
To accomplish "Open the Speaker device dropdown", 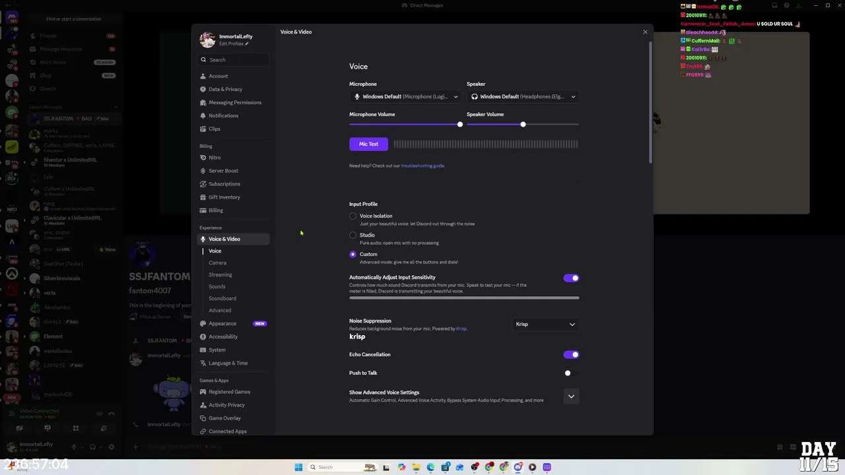I will click(x=523, y=96).
